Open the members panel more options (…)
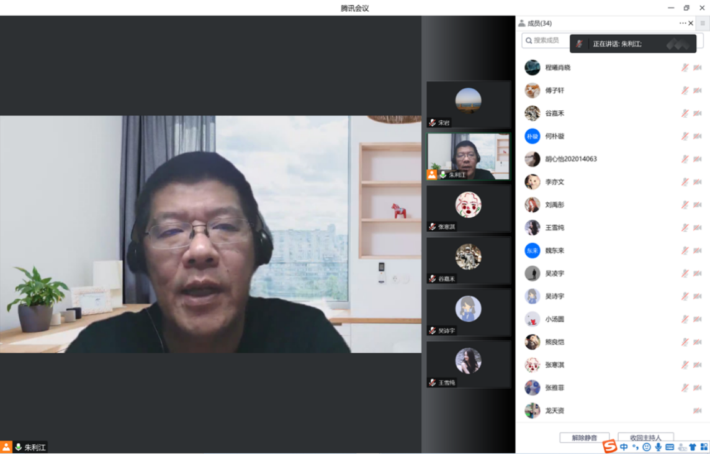Screen dimensions: 710x454 coord(683,24)
